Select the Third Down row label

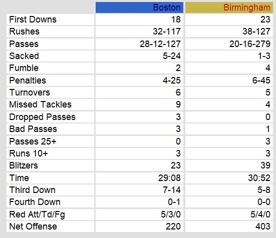coord(32,190)
